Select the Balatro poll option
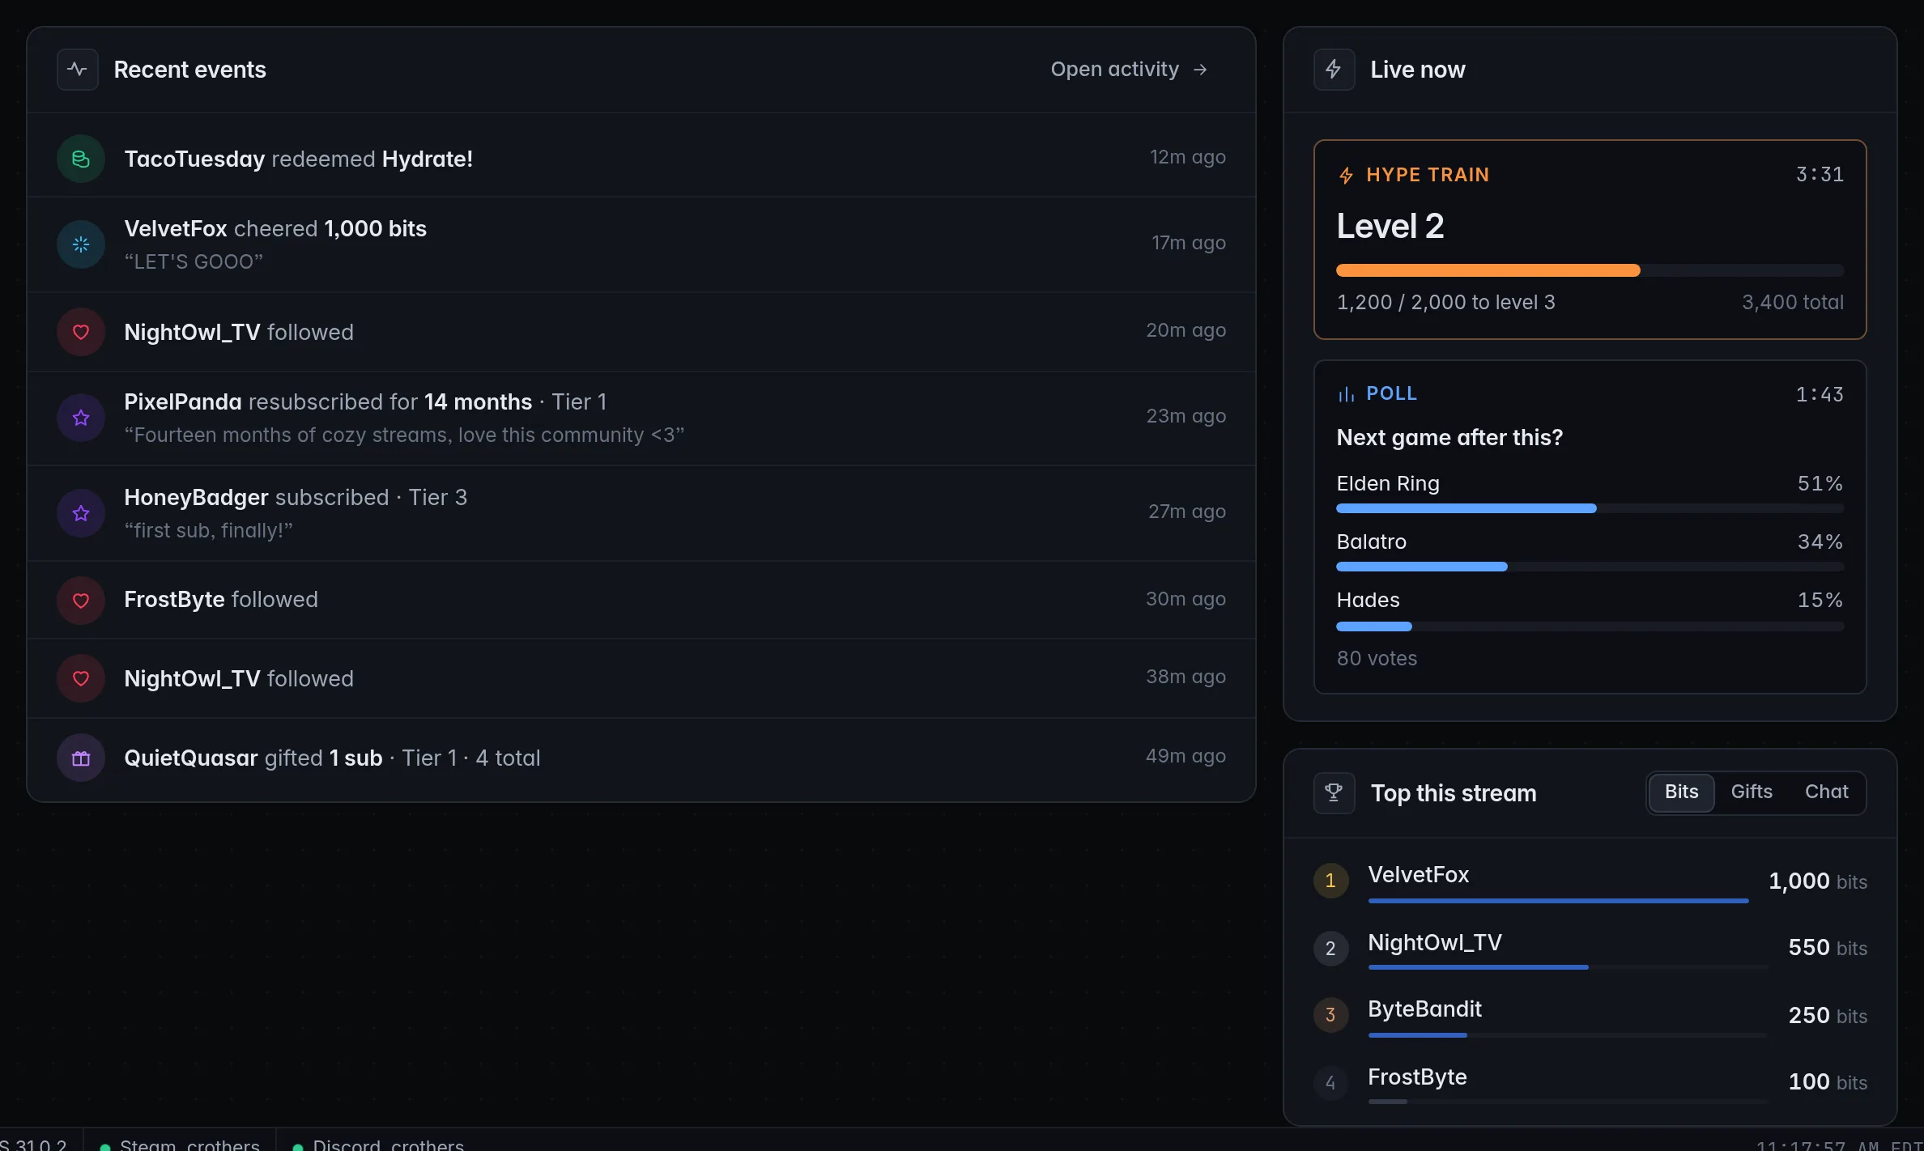 (x=1590, y=552)
